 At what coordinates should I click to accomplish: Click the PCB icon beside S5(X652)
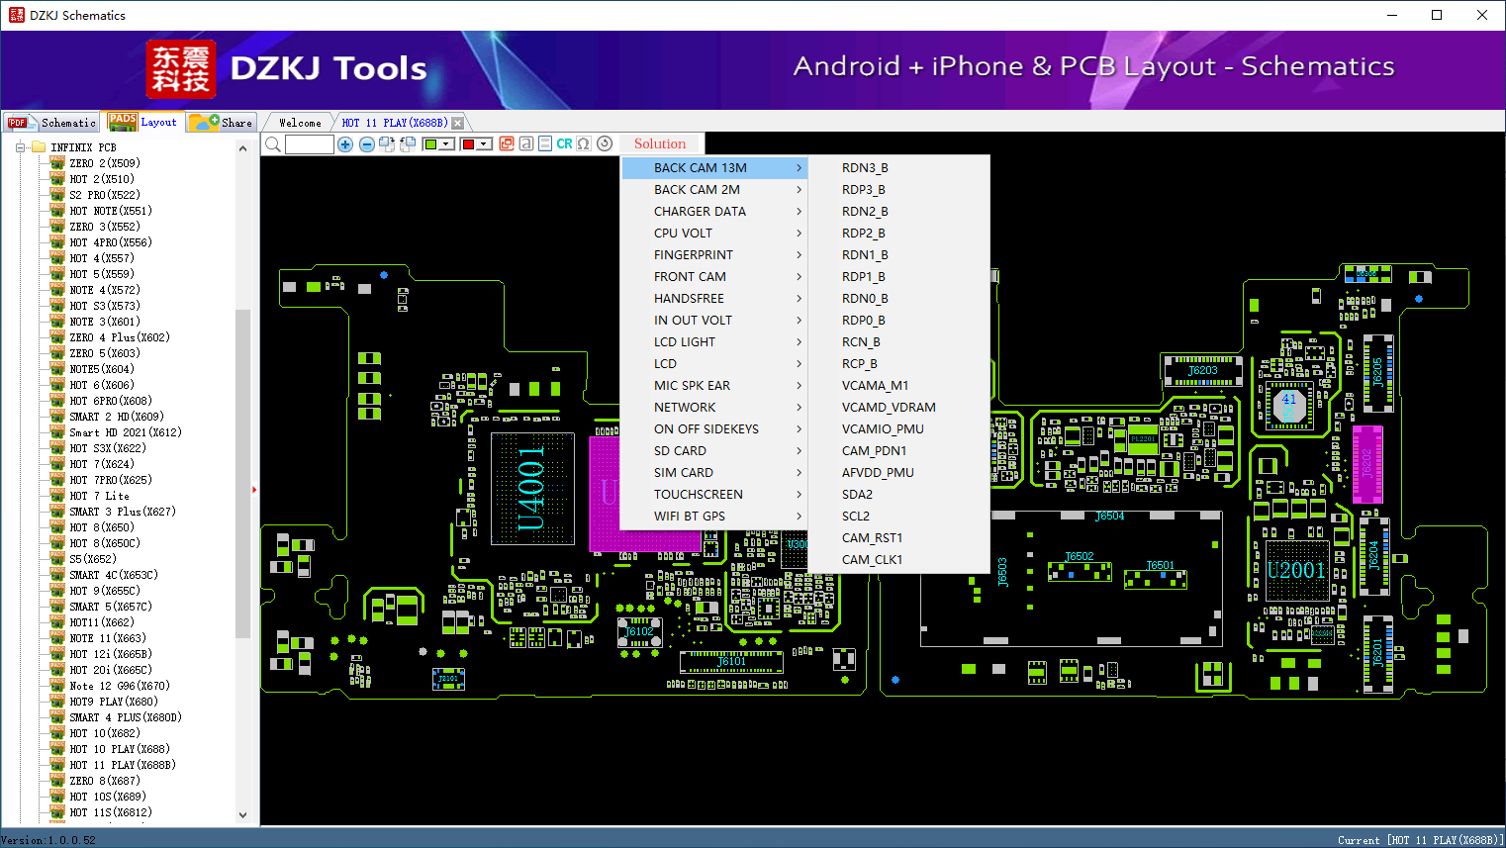[57, 559]
